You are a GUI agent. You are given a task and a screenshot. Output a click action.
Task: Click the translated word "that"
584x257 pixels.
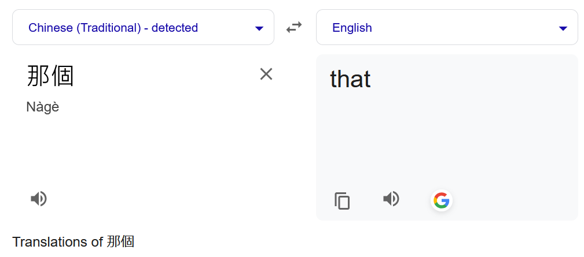(x=351, y=79)
